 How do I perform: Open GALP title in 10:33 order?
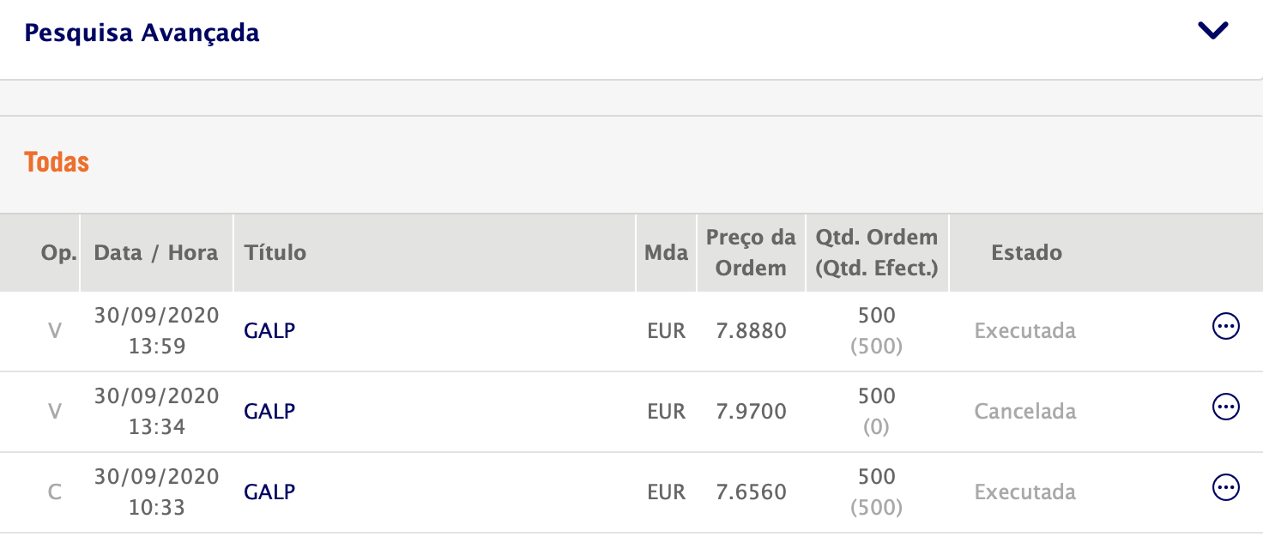tap(269, 492)
